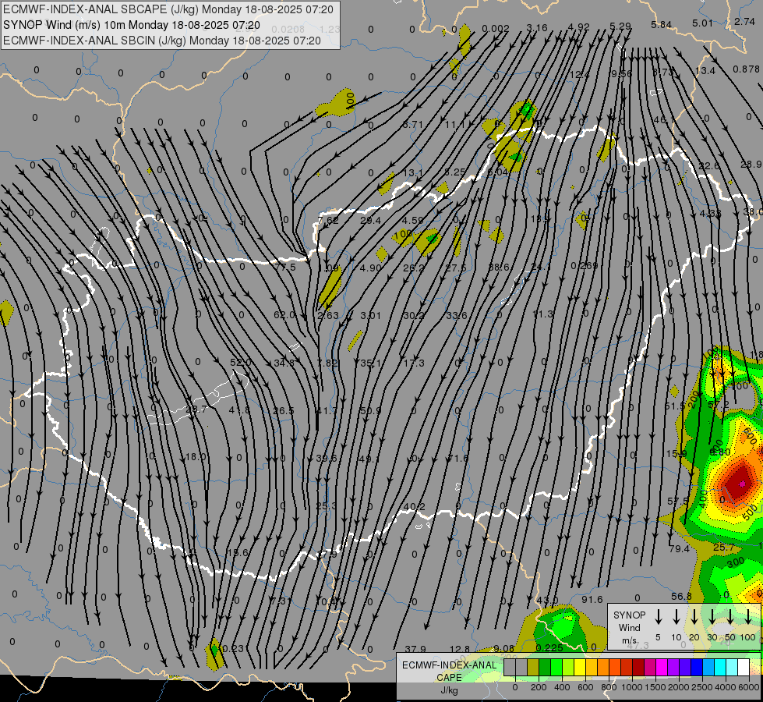Pick the dark green CAPE legend swatch
This screenshot has width=763, height=702.
(545, 668)
